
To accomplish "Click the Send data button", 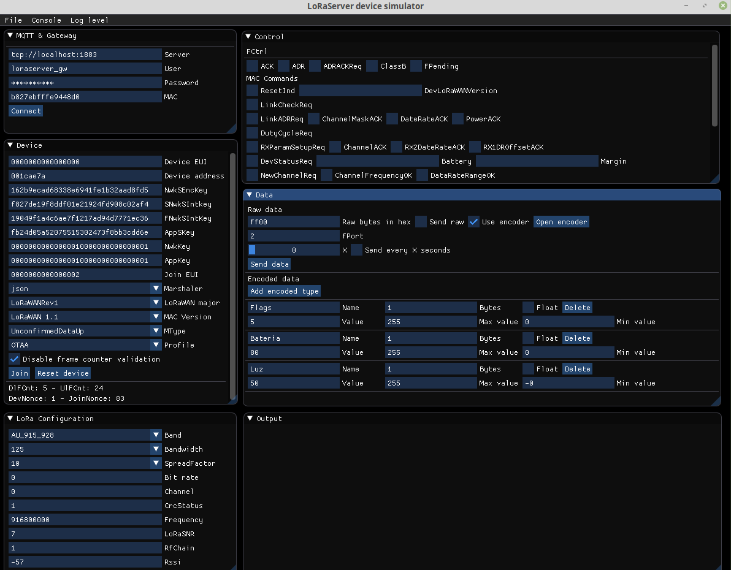I will pos(269,264).
